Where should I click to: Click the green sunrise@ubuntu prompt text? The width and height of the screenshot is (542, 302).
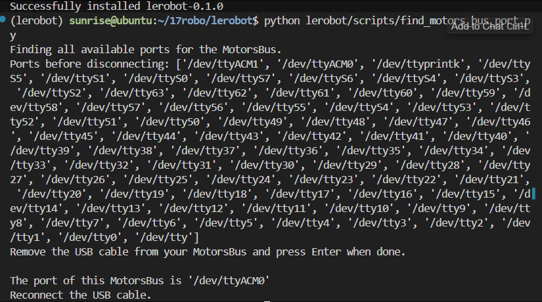[x=110, y=21]
